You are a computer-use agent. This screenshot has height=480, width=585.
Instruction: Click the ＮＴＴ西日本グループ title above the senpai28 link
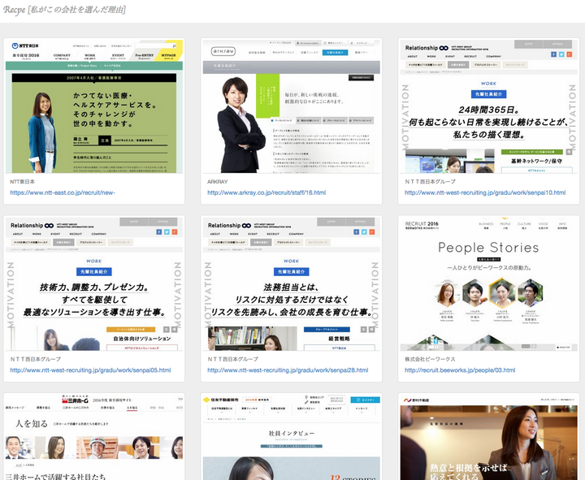tap(233, 359)
